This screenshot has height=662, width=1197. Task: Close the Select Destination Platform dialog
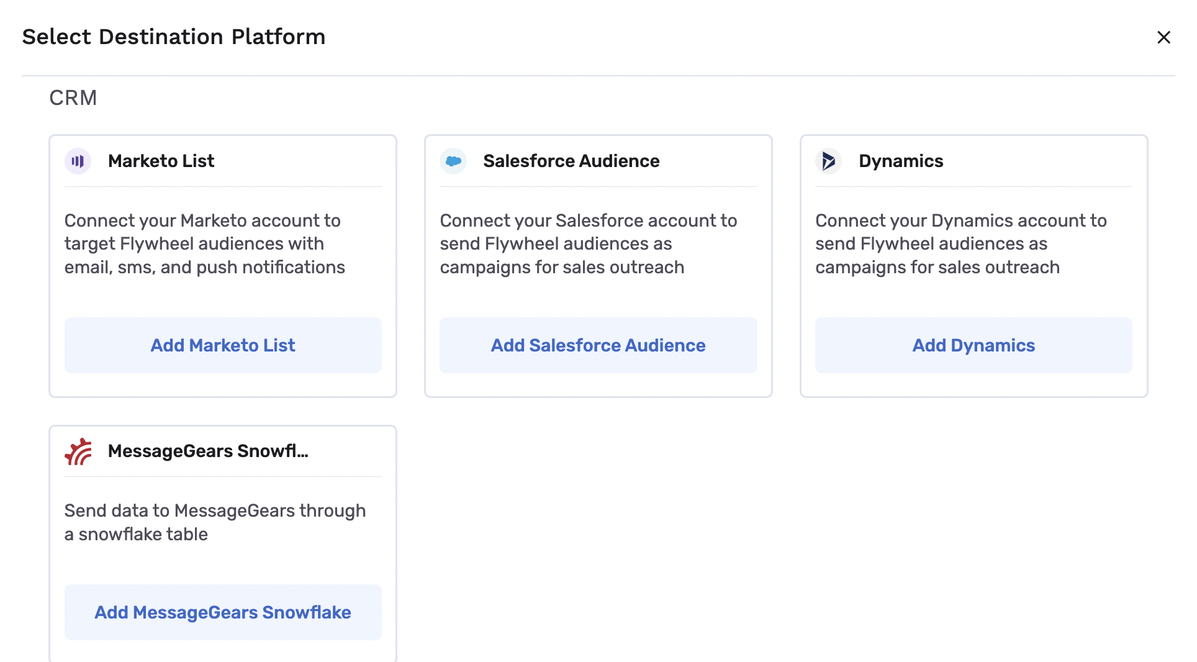(x=1163, y=37)
